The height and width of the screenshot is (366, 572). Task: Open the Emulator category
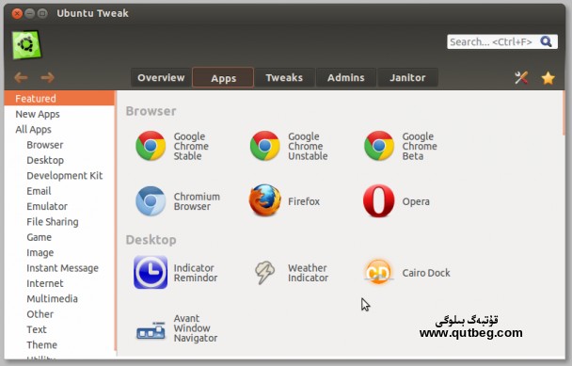(59, 206)
